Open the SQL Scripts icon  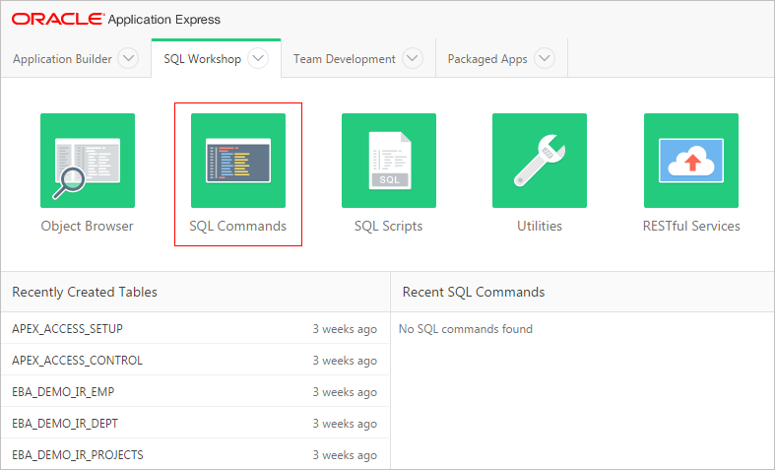click(389, 161)
